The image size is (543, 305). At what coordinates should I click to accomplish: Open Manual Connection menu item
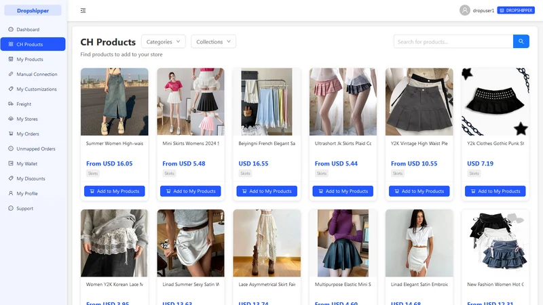tap(33, 74)
